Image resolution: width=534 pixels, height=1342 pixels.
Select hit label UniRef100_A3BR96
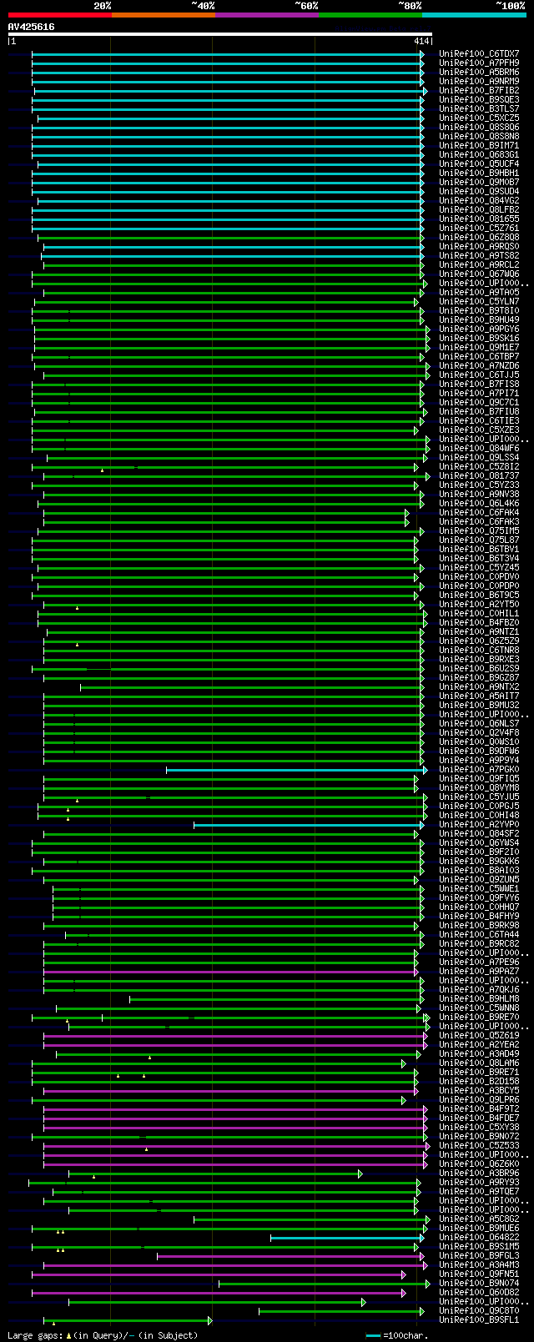tap(479, 1173)
